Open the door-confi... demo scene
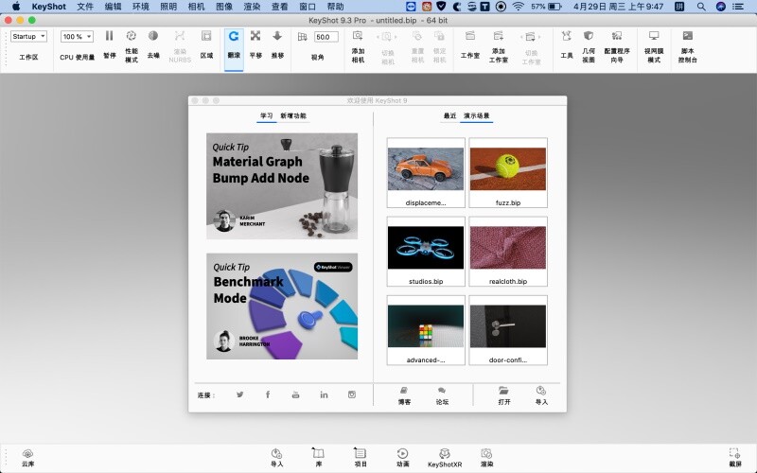This screenshot has width=757, height=473. pyautogui.click(x=508, y=330)
